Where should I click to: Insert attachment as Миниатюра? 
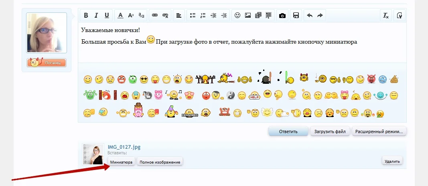click(x=121, y=162)
